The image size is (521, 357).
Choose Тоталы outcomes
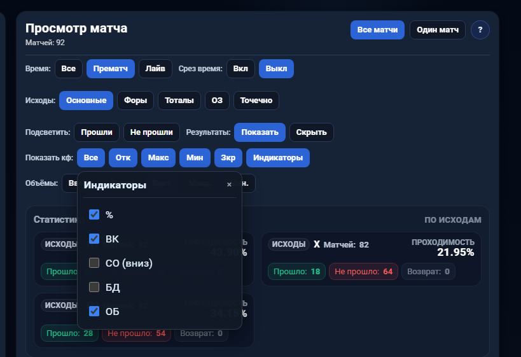(179, 101)
